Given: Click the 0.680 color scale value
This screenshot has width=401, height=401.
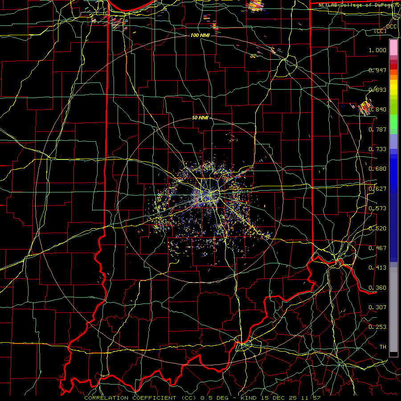Looking at the screenshot, I should [377, 169].
